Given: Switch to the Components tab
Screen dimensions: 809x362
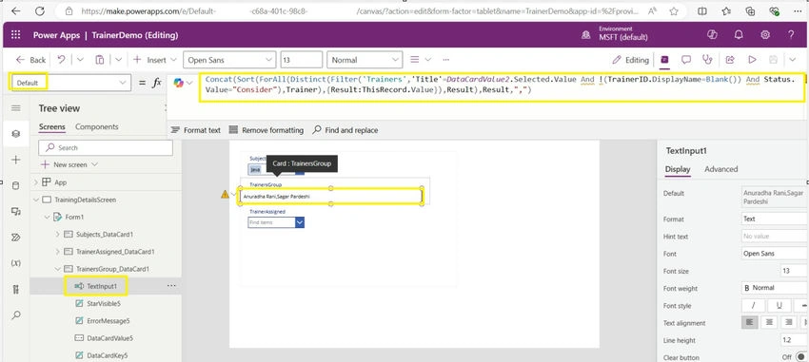Looking at the screenshot, I should coord(96,126).
